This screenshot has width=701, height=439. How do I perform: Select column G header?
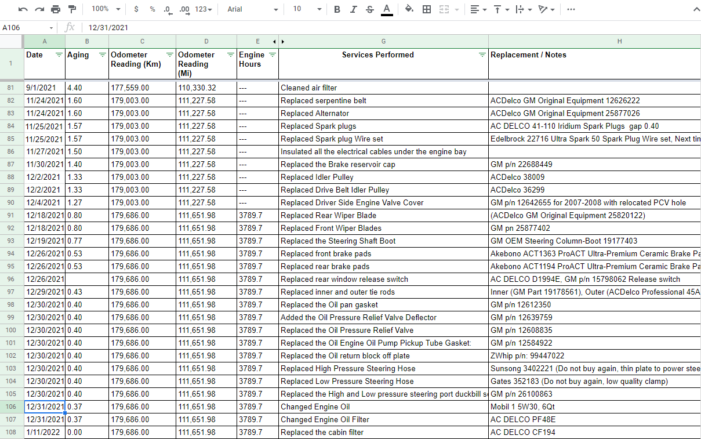click(383, 41)
